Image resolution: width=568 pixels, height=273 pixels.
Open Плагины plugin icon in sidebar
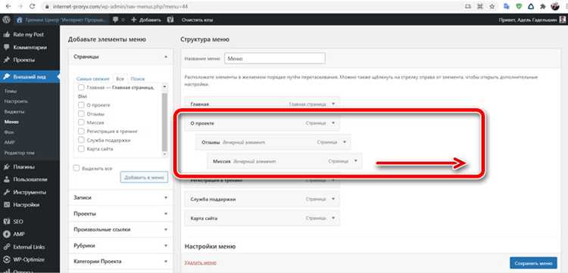pos(7,167)
